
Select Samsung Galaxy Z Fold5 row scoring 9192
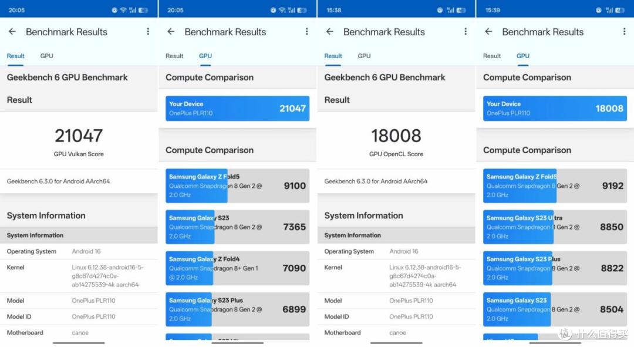click(555, 186)
